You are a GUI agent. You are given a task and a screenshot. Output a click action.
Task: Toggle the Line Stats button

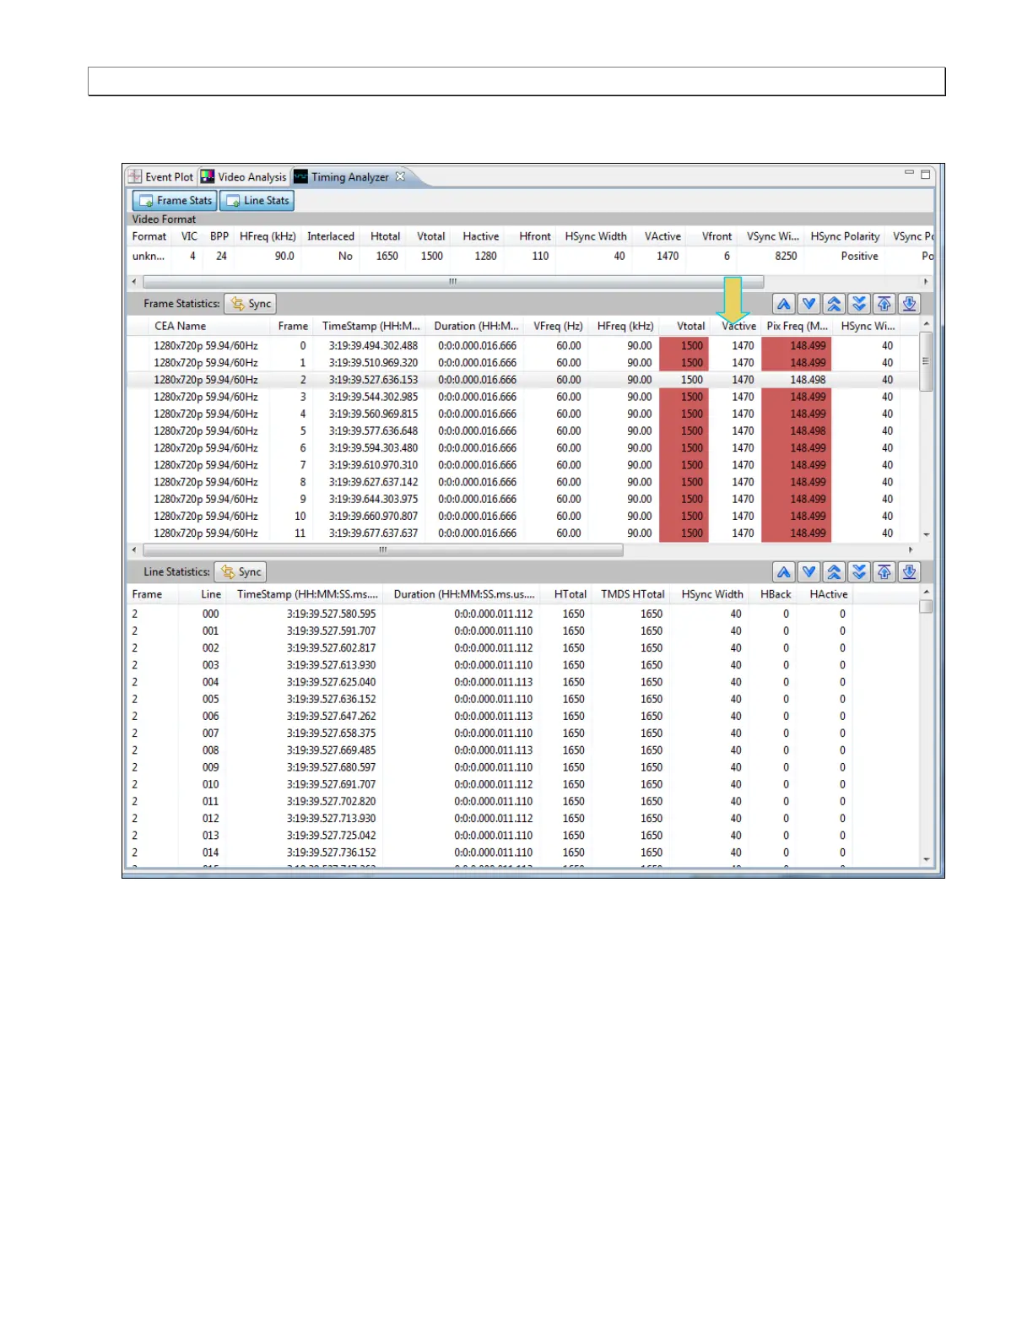click(x=257, y=201)
